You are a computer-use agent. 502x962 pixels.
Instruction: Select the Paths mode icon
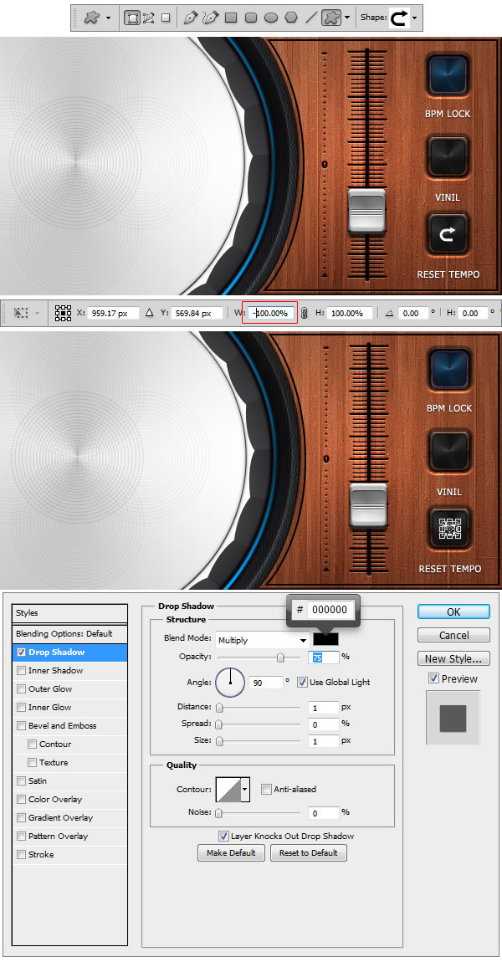click(149, 18)
